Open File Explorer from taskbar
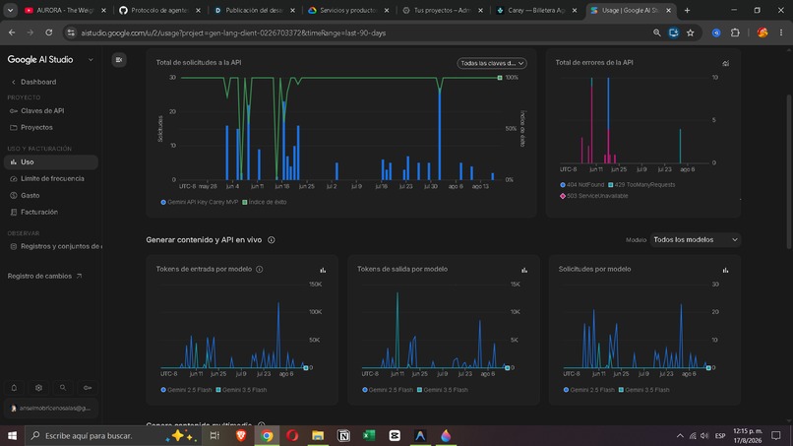 coord(318,435)
